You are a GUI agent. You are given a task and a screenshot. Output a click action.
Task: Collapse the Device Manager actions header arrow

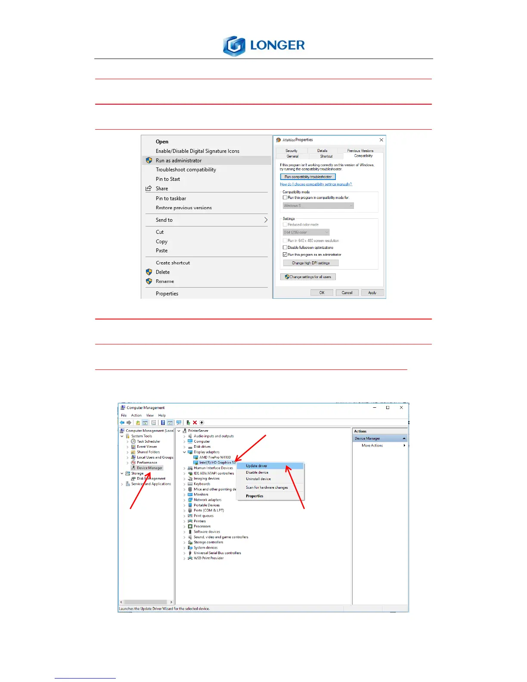coord(404,438)
